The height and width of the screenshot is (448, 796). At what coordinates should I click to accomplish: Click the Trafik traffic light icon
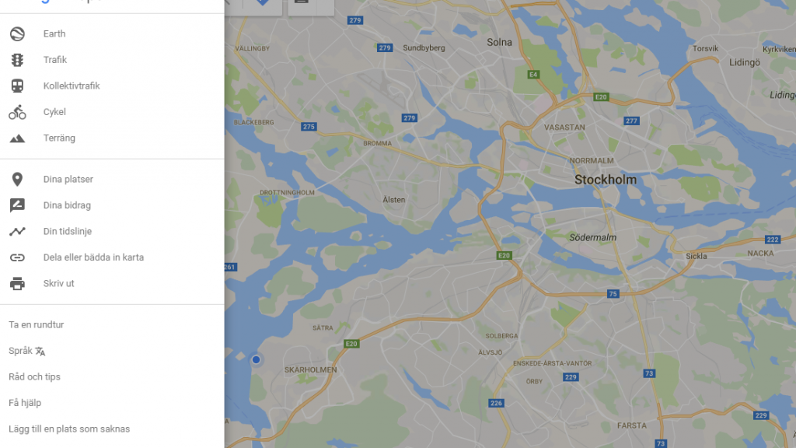coord(17,60)
